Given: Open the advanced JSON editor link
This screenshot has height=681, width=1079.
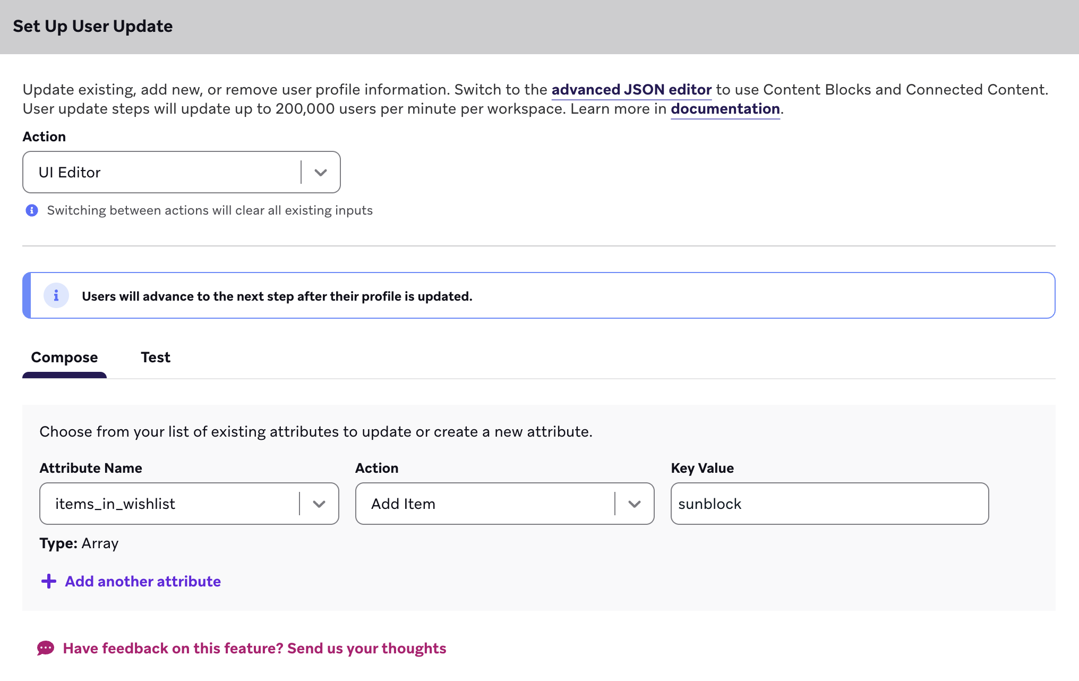Looking at the screenshot, I should tap(631, 90).
